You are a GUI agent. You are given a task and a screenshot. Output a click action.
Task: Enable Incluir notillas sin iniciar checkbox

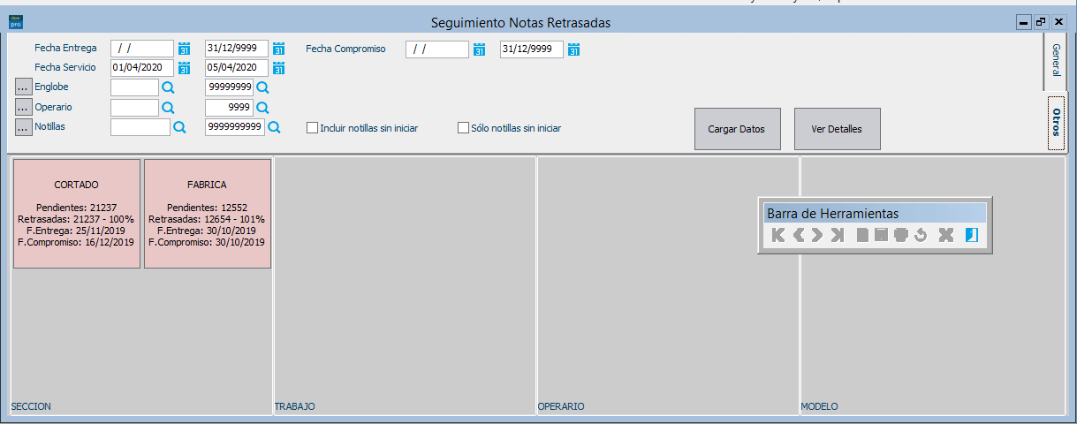pyautogui.click(x=312, y=128)
